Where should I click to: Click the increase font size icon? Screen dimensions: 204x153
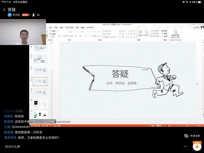[x=75, y=32]
